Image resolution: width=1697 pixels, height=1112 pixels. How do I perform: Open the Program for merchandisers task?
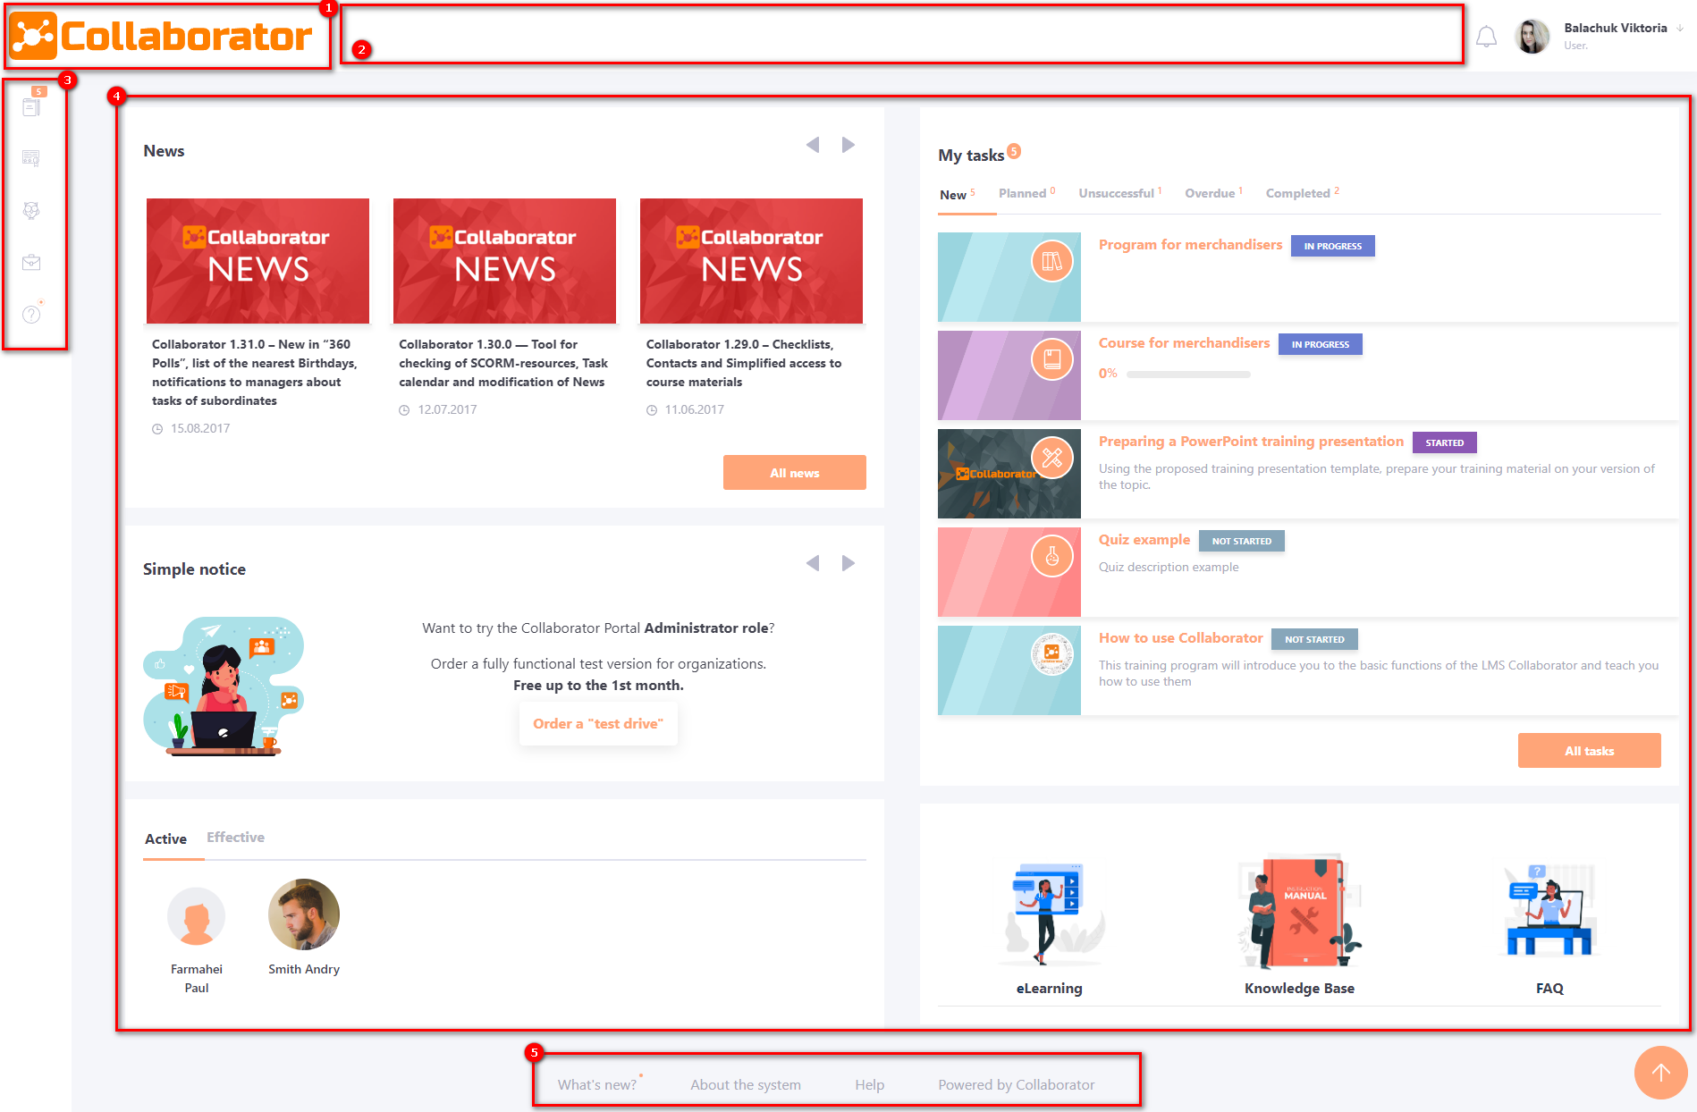click(x=1190, y=245)
